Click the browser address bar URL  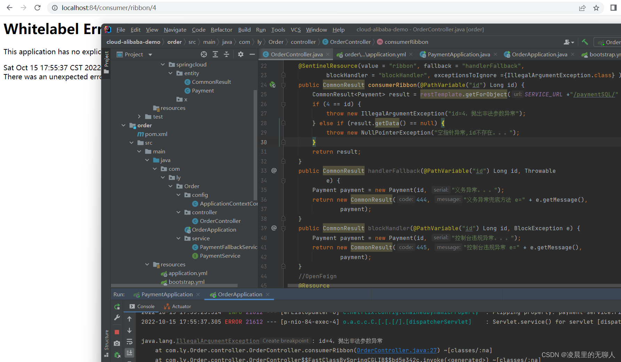point(109,8)
